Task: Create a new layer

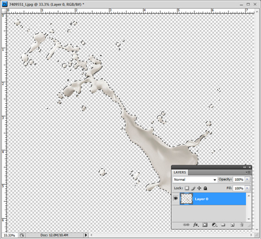Action: pos(232,225)
